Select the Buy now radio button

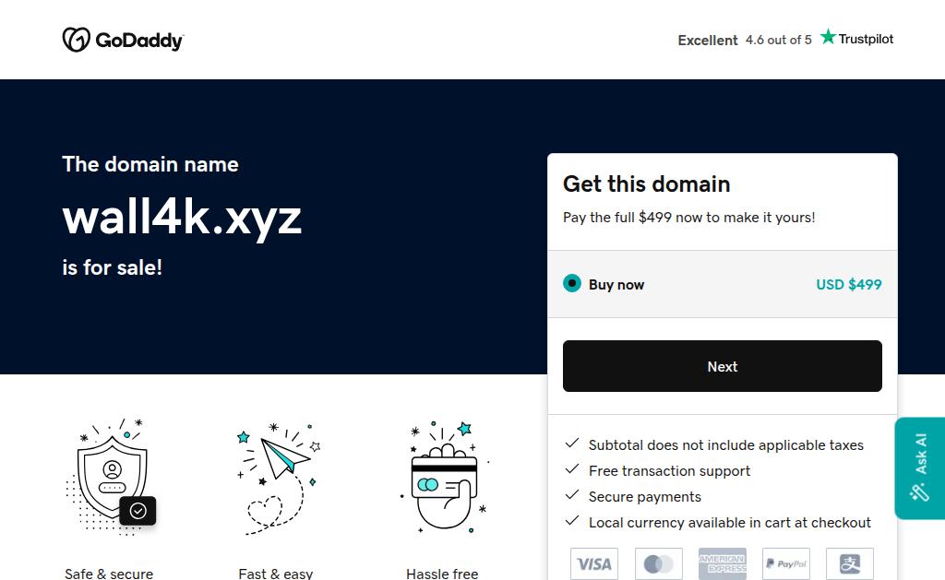click(572, 283)
